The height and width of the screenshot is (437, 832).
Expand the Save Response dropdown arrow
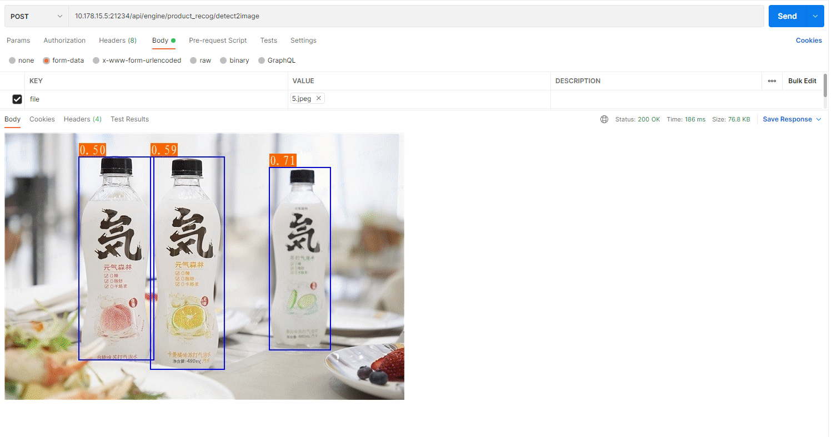[x=819, y=119]
